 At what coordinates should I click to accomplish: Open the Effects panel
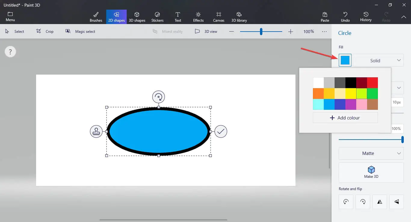(198, 17)
